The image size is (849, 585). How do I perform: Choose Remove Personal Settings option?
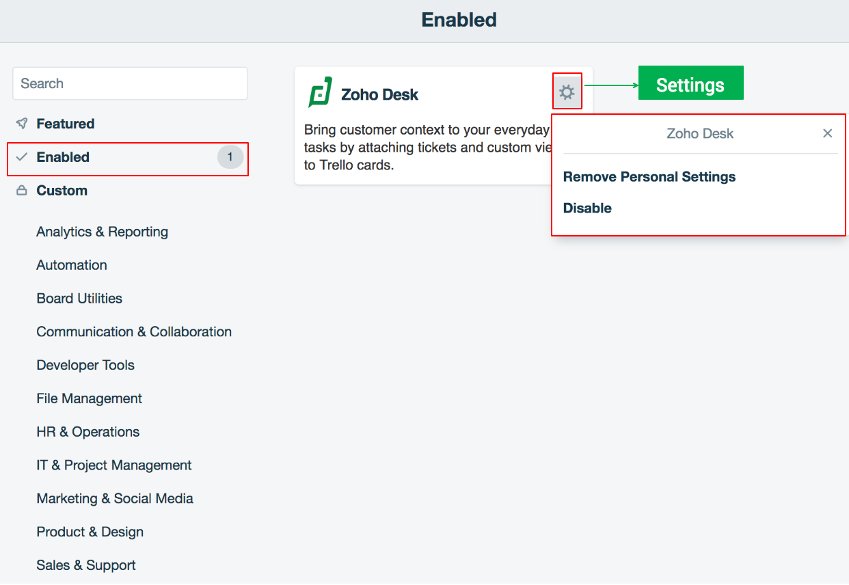click(649, 177)
